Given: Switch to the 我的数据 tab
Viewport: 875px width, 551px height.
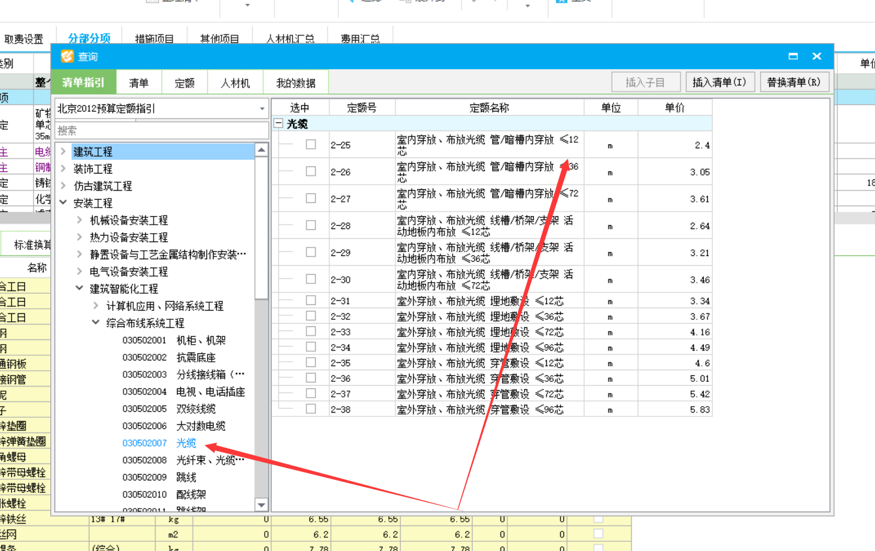Looking at the screenshot, I should (295, 82).
